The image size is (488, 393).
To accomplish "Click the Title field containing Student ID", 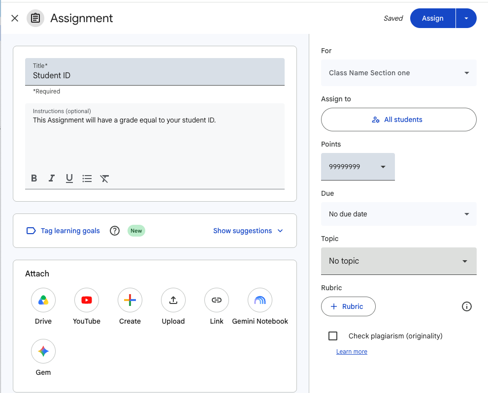I will [155, 71].
